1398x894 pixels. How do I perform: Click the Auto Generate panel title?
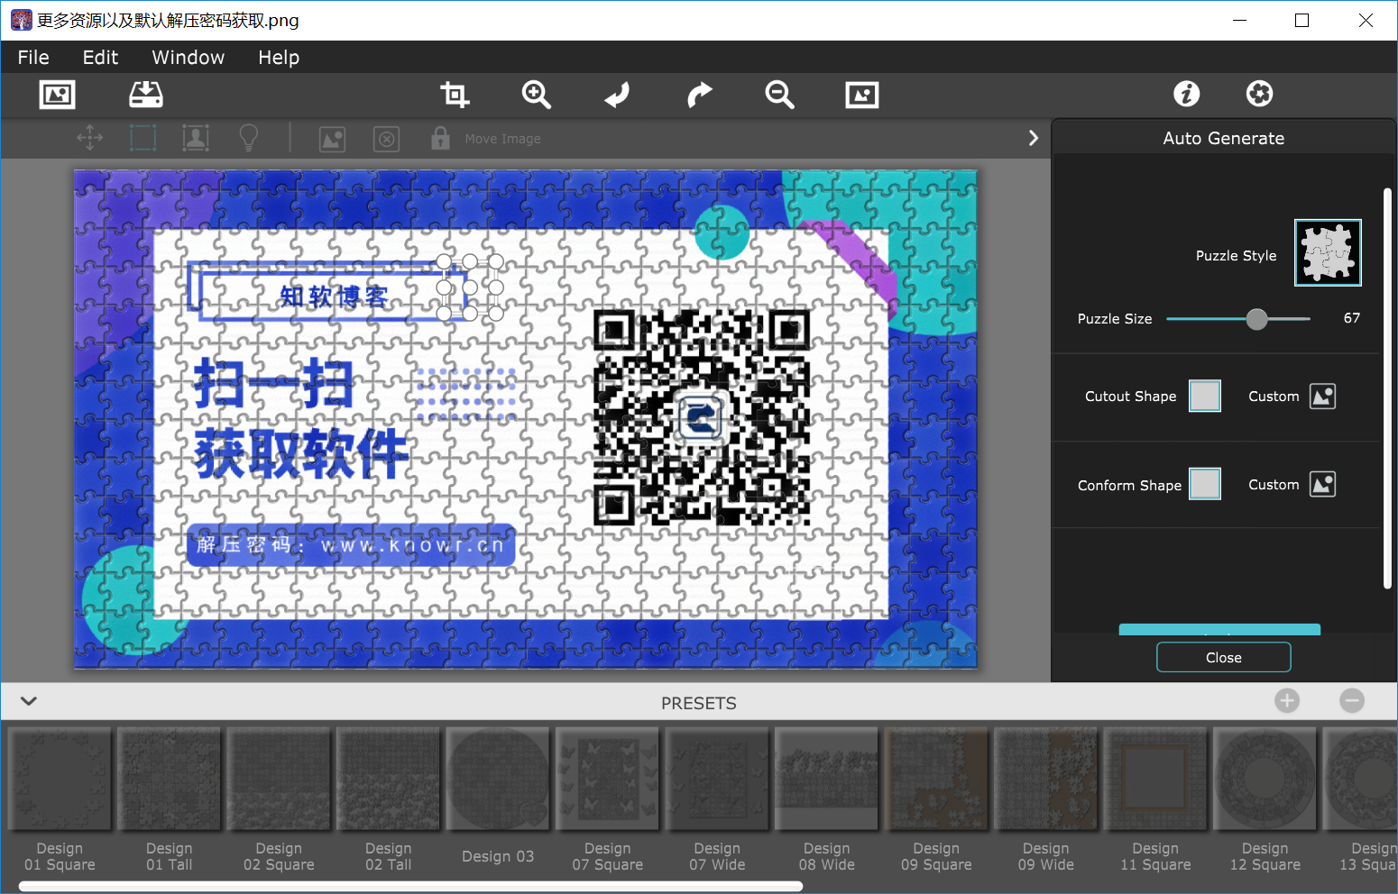click(x=1223, y=138)
